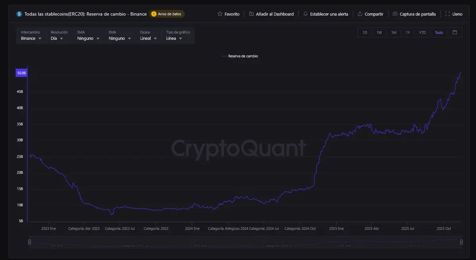Click the share icon beside Compartir
The width and height of the screenshot is (476, 260).
coord(360,14)
